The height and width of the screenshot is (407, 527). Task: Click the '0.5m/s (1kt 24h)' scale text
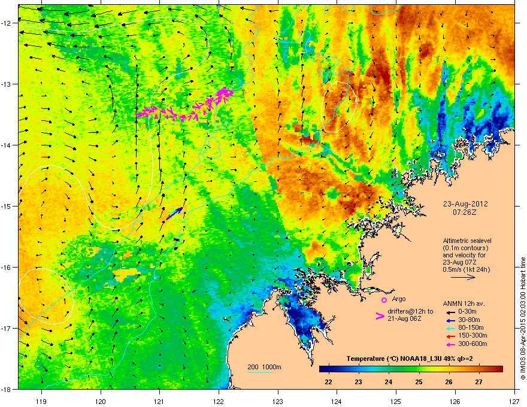(466, 269)
